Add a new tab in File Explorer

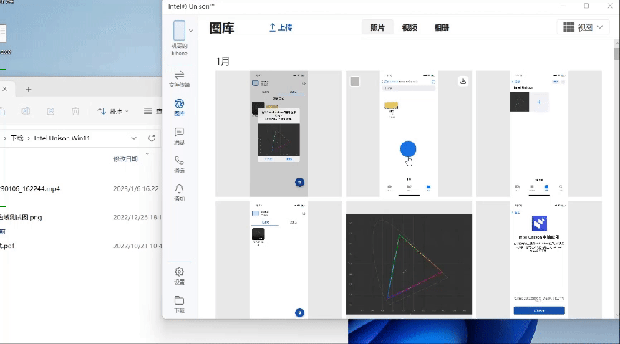(28, 89)
